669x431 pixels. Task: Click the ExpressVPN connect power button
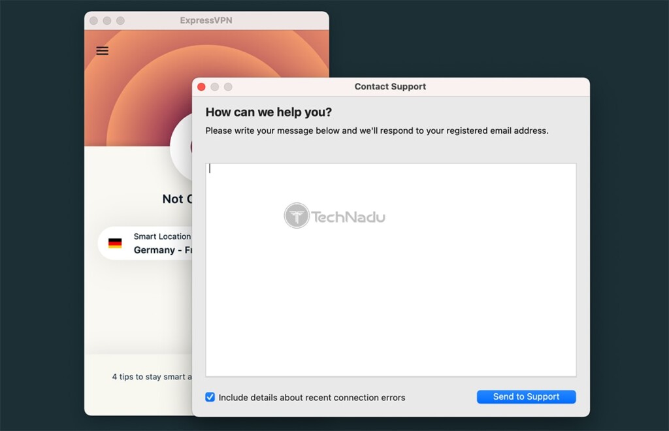[182, 147]
